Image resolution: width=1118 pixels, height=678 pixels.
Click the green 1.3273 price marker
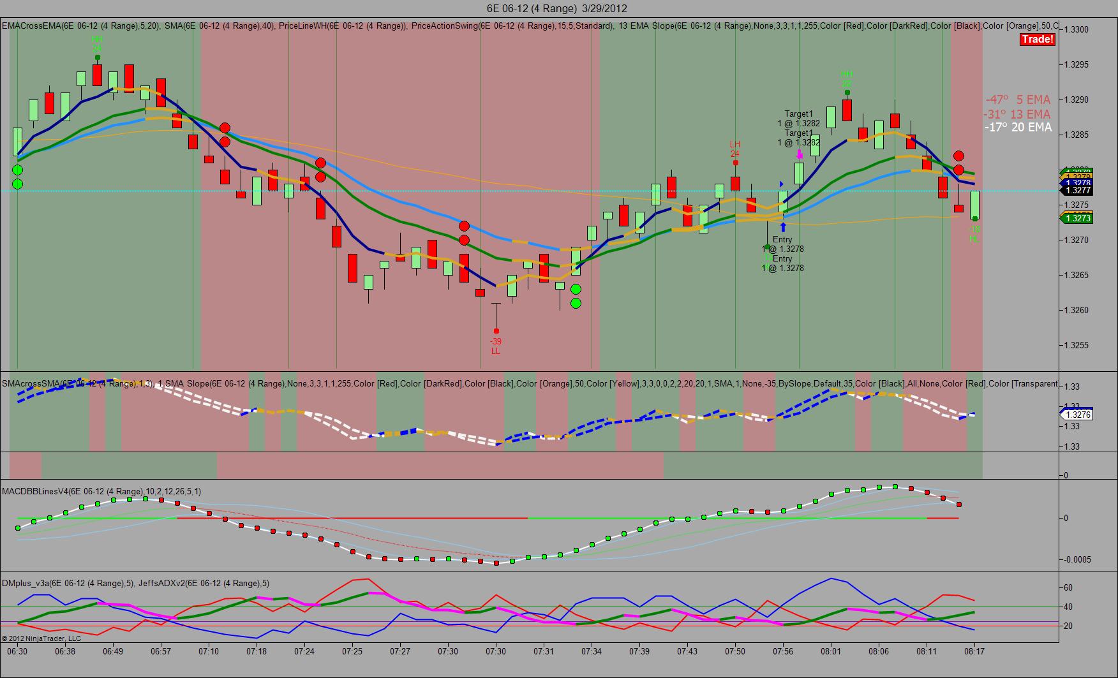(x=1077, y=218)
